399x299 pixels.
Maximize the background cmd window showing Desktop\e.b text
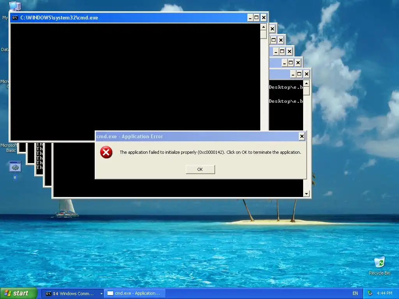coord(299,74)
